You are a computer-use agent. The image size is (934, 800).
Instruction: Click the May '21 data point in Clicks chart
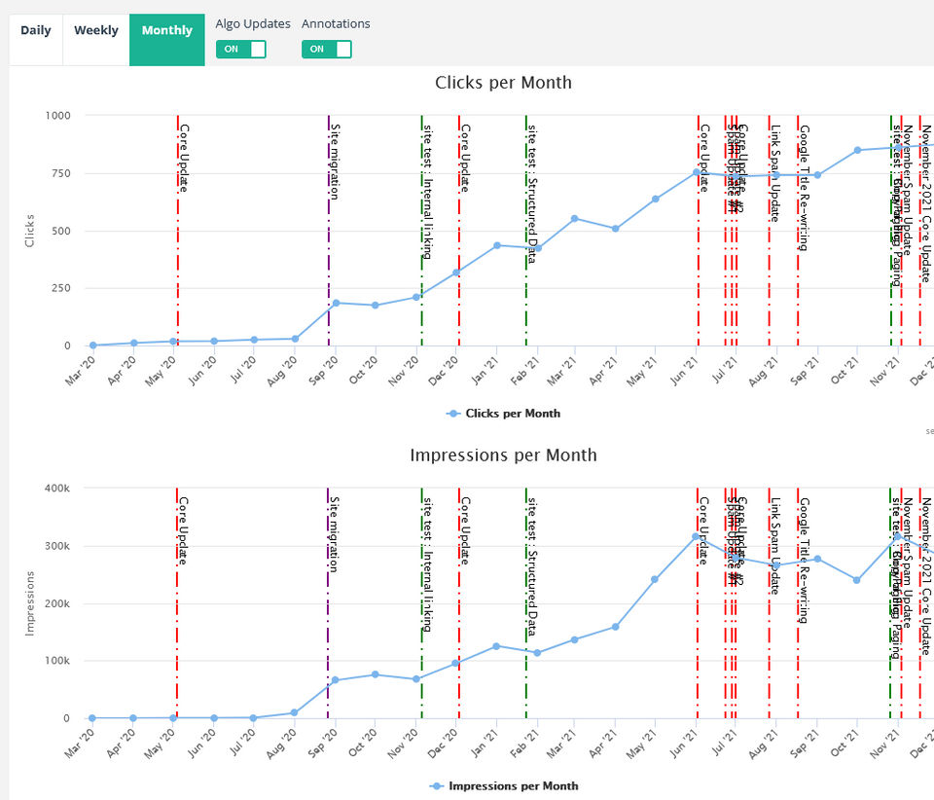point(655,199)
